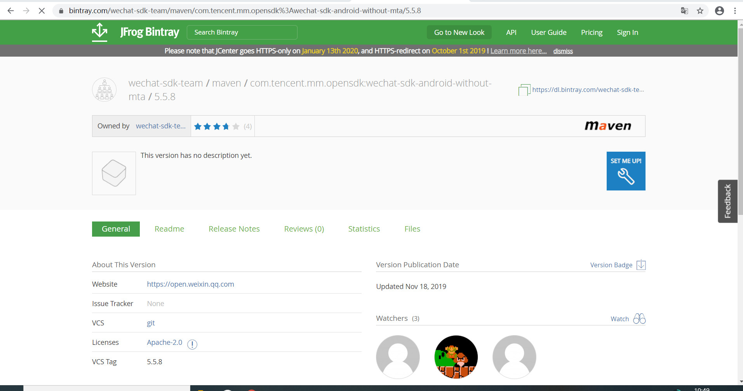Open the third watcher's gray avatar
Viewport: 743px width, 391px height.
point(514,357)
